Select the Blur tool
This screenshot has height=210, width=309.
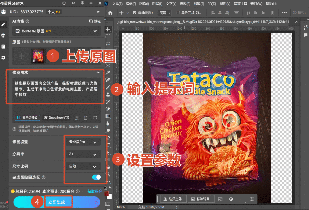pyautogui.click(x=108, y=123)
